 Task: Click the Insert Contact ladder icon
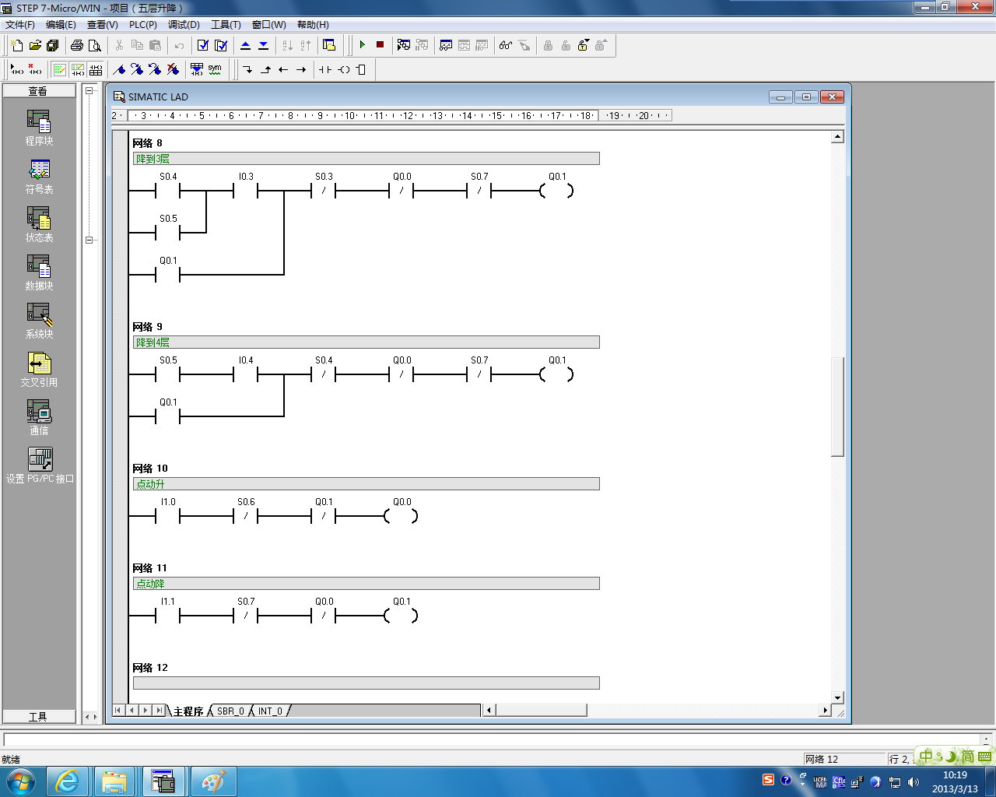coord(325,70)
